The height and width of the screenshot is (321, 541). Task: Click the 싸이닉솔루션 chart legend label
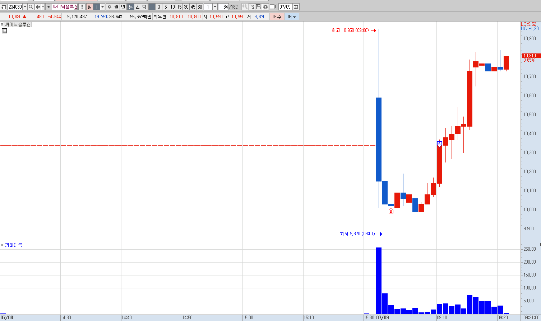[x=18, y=24]
